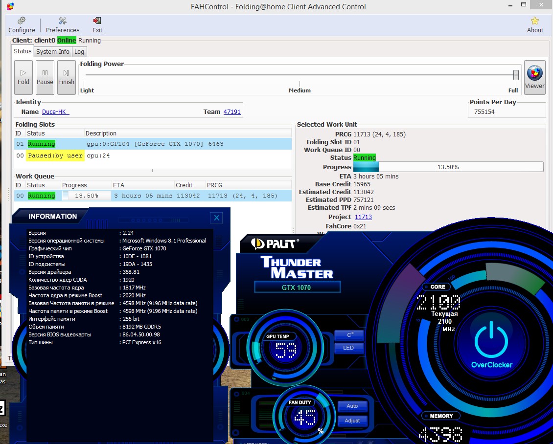Screen dimensions: 553x444
Task: Open the Log tab
Action: point(79,52)
